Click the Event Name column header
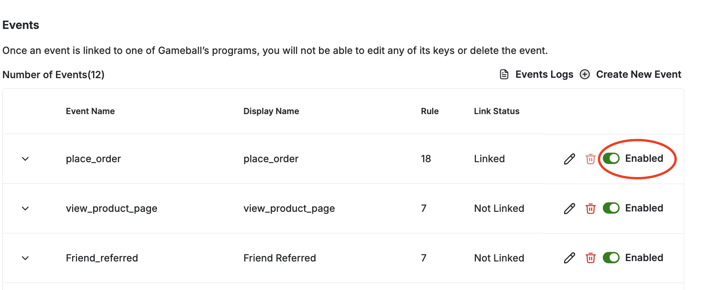Viewport: 703px width, 290px height. point(90,111)
